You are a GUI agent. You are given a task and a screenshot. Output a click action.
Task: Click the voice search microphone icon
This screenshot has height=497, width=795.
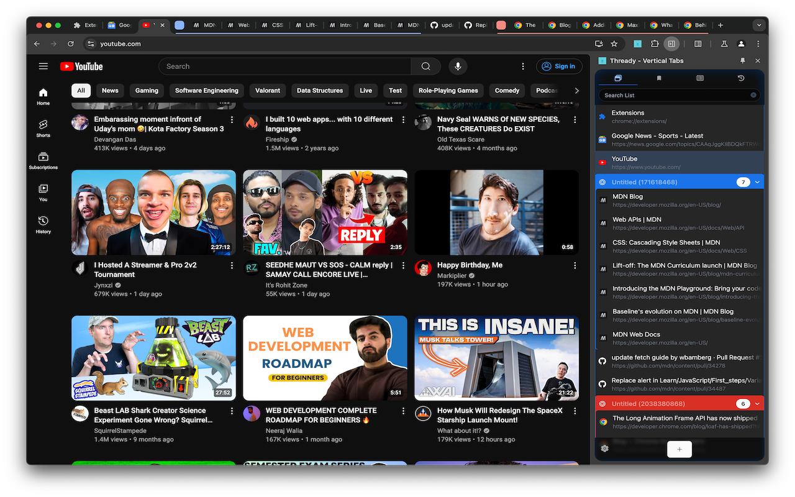coord(458,66)
